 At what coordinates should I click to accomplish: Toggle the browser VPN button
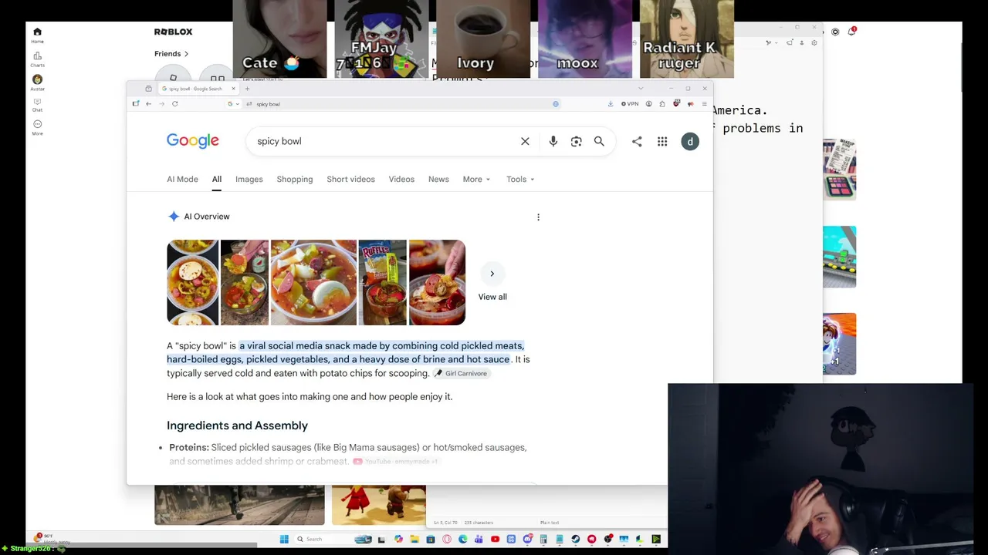tap(630, 104)
